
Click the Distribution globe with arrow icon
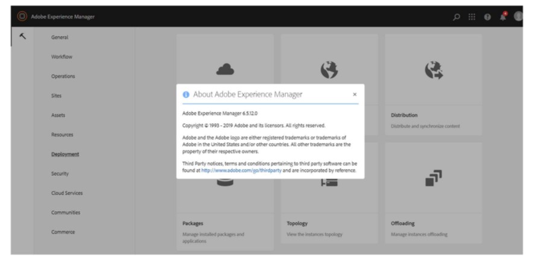[434, 70]
